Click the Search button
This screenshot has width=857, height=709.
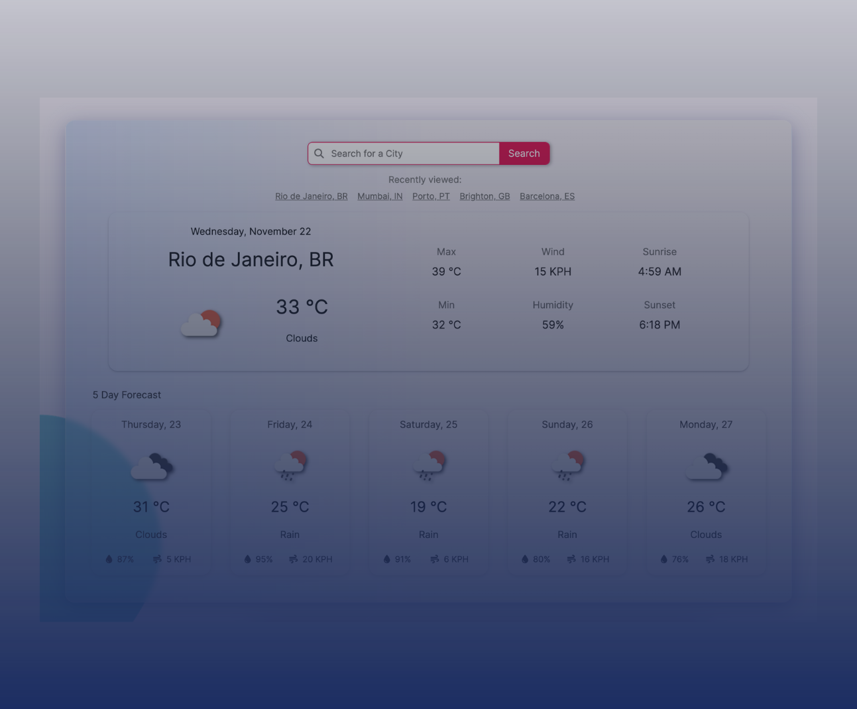(x=524, y=154)
